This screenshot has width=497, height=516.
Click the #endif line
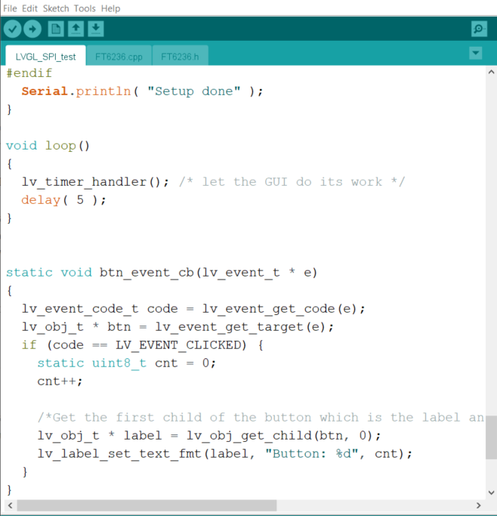[29, 73]
